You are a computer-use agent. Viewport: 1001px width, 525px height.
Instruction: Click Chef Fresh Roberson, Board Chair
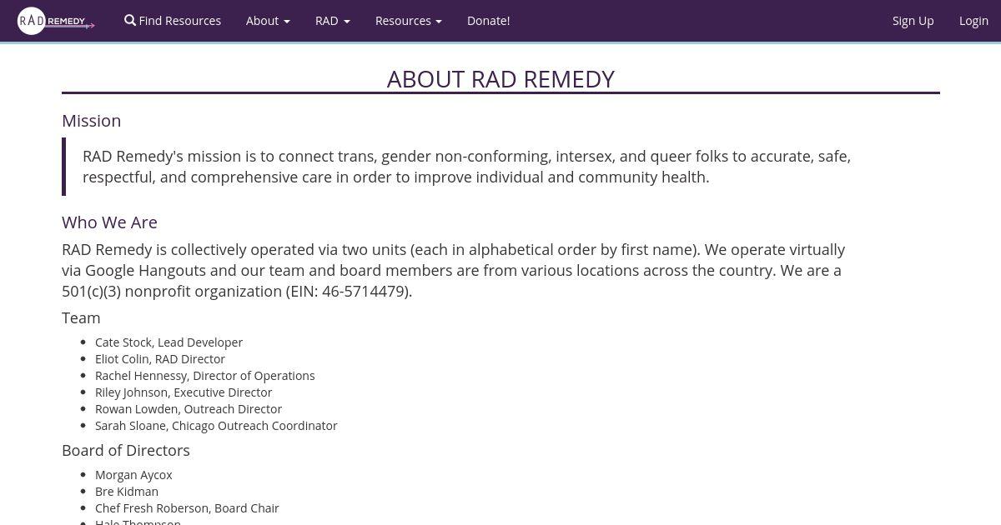(x=187, y=508)
